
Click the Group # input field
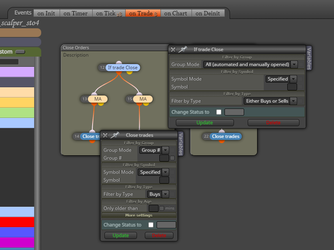tap(164, 158)
